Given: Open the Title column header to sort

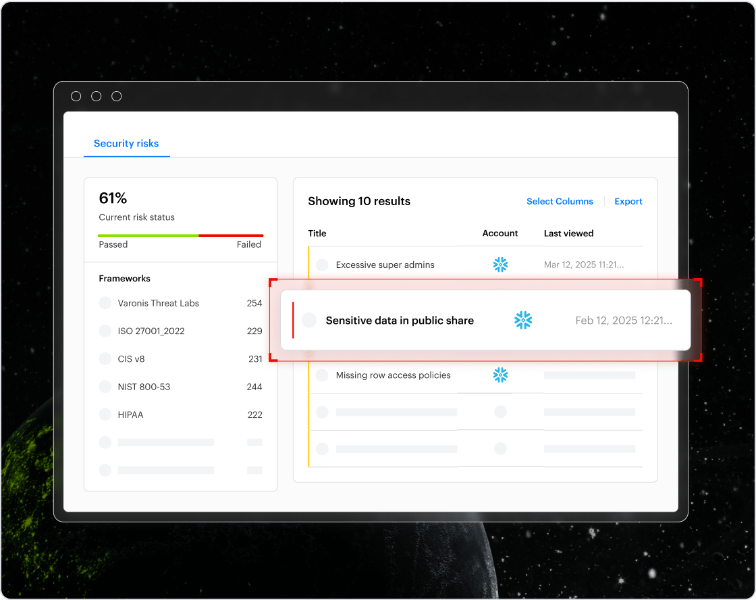Looking at the screenshot, I should click(x=317, y=234).
